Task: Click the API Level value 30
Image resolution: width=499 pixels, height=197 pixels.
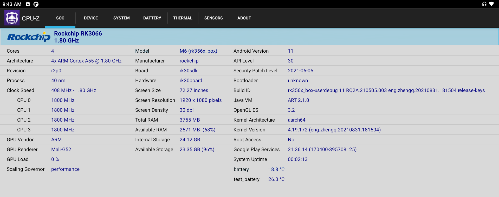Action: (x=291, y=61)
